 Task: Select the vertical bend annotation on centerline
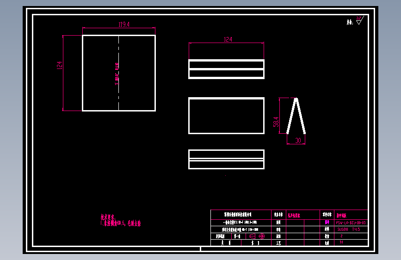117,74
